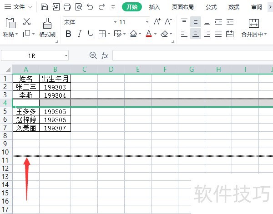
Task: Switch to the 数据 tab
Action: [x=234, y=7]
